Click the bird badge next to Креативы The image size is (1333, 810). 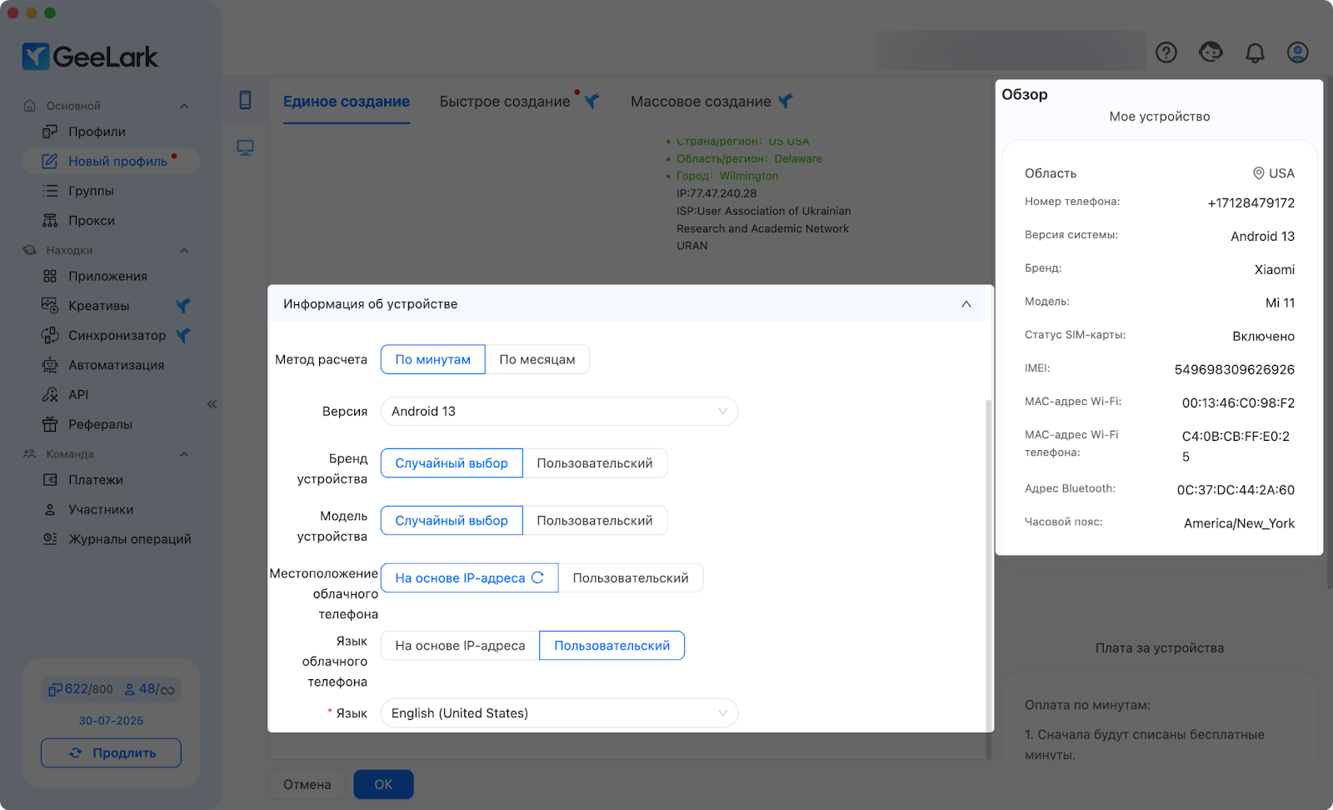point(183,306)
